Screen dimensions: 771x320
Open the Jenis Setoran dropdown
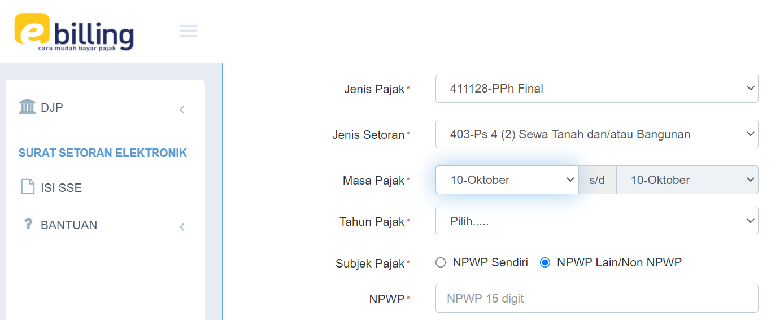tap(596, 134)
